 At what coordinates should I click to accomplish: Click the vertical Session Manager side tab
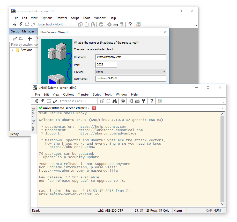(x=33, y=120)
